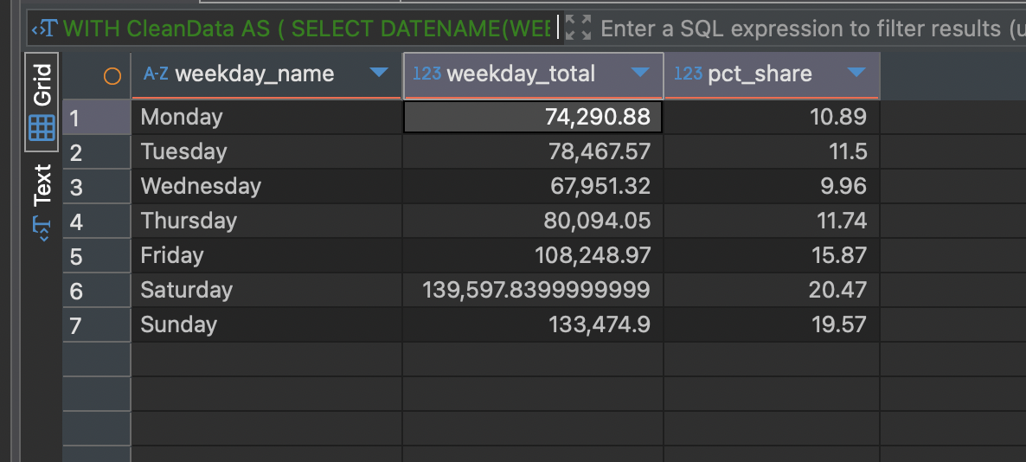The image size is (1026, 462).
Task: Select the Saturday weekday_total cell
Action: click(x=533, y=290)
